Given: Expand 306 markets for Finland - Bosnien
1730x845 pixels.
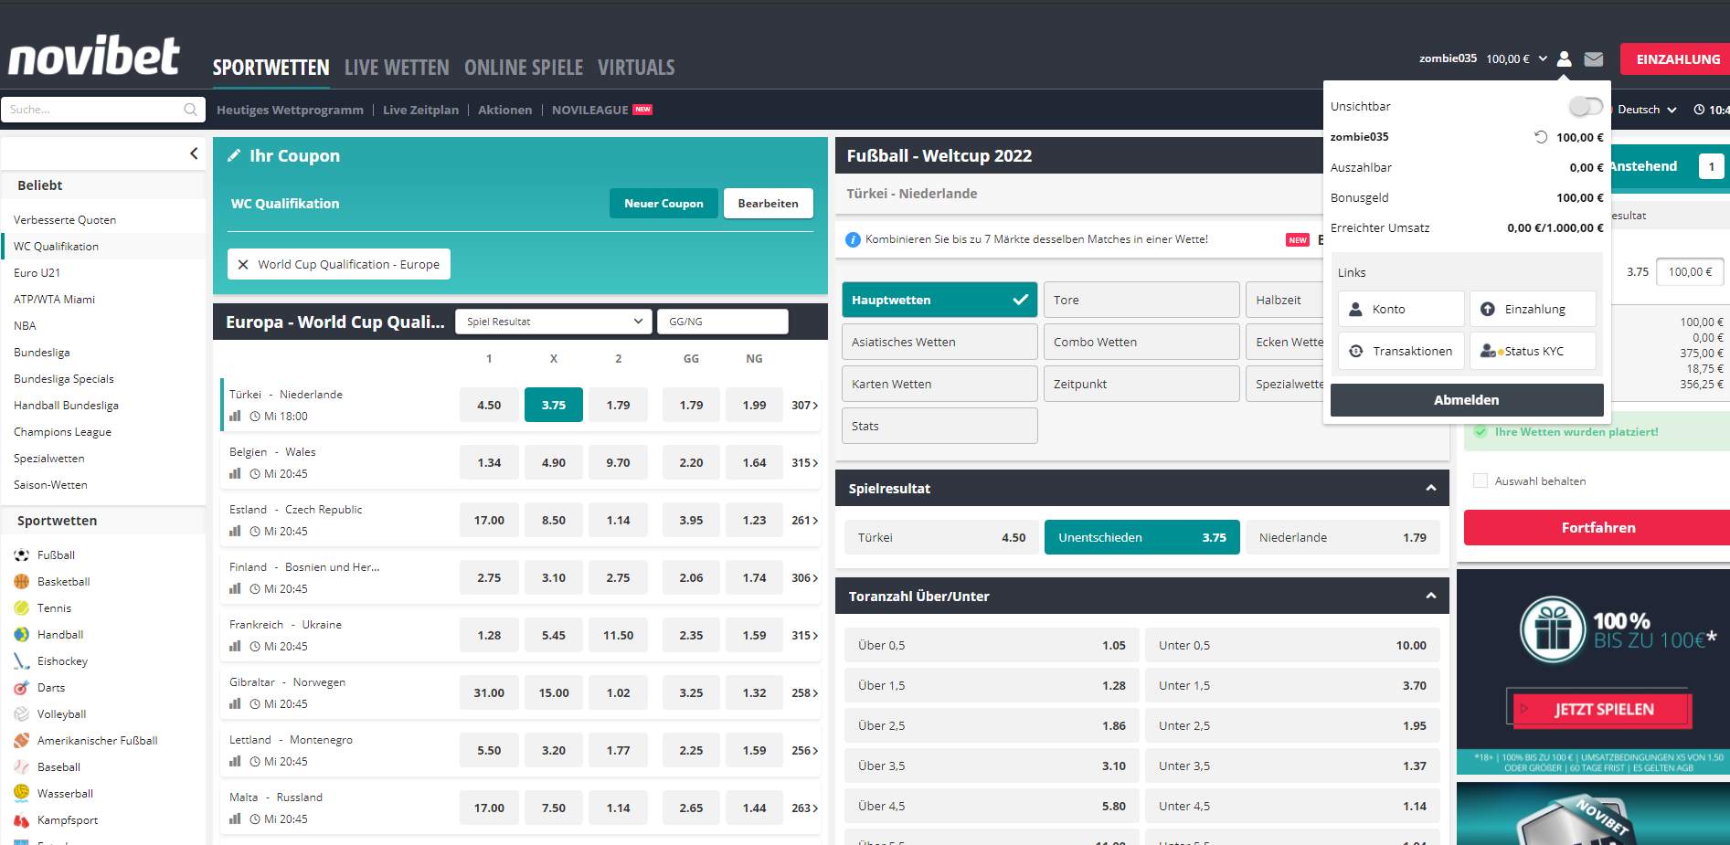Looking at the screenshot, I should pos(804,577).
